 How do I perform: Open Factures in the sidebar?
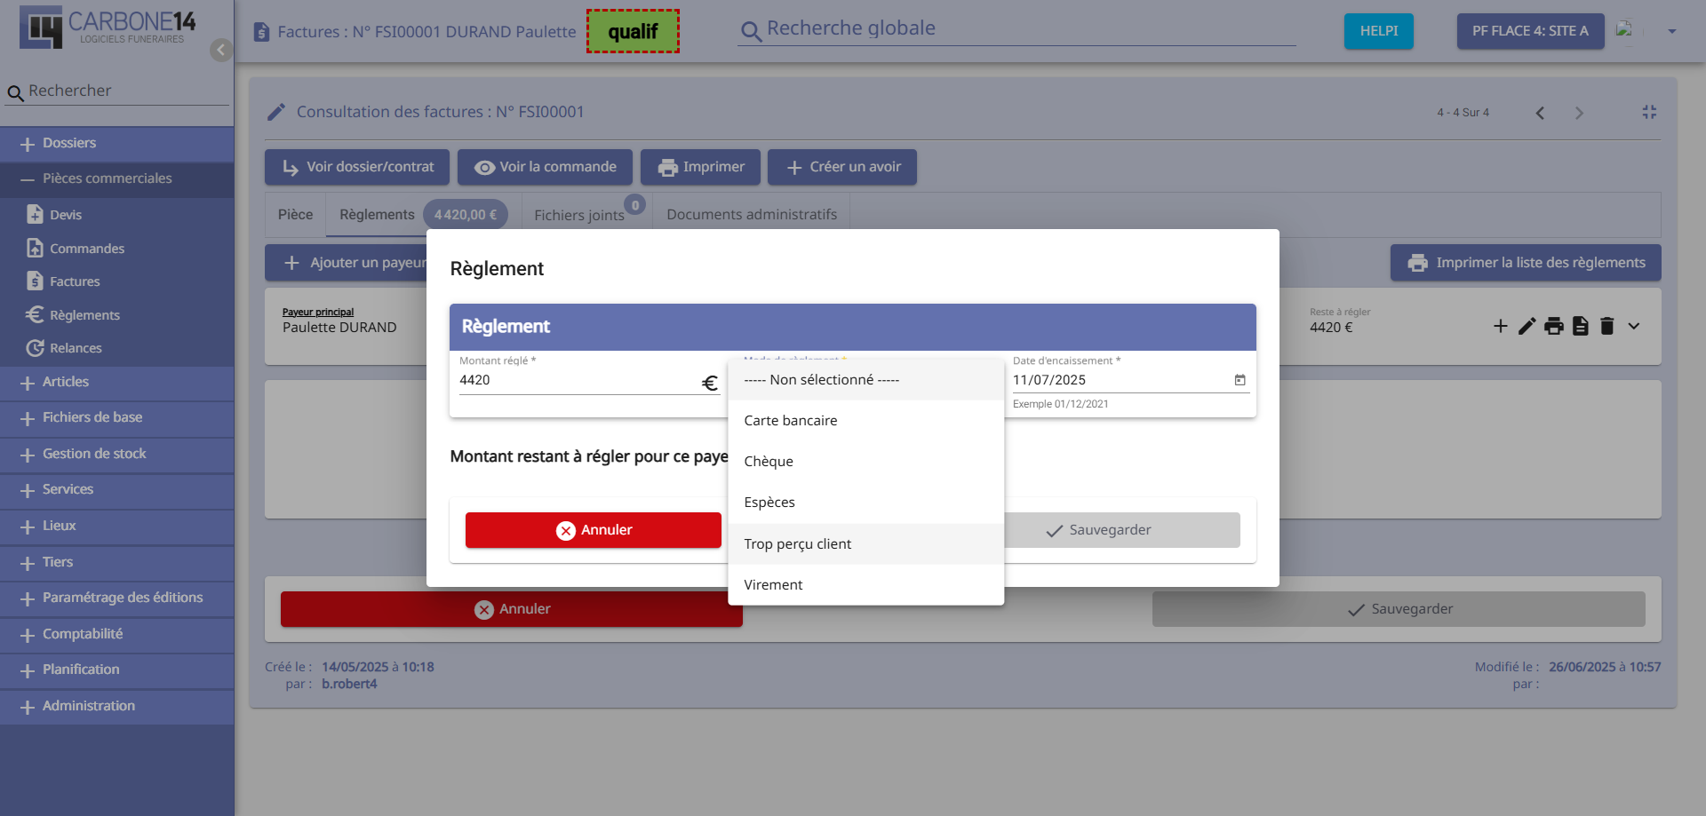pos(75,281)
